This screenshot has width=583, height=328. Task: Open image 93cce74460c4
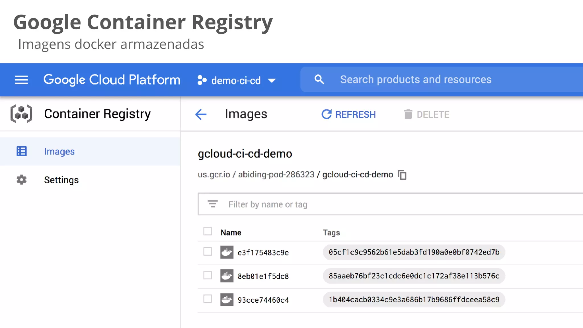[x=263, y=300]
